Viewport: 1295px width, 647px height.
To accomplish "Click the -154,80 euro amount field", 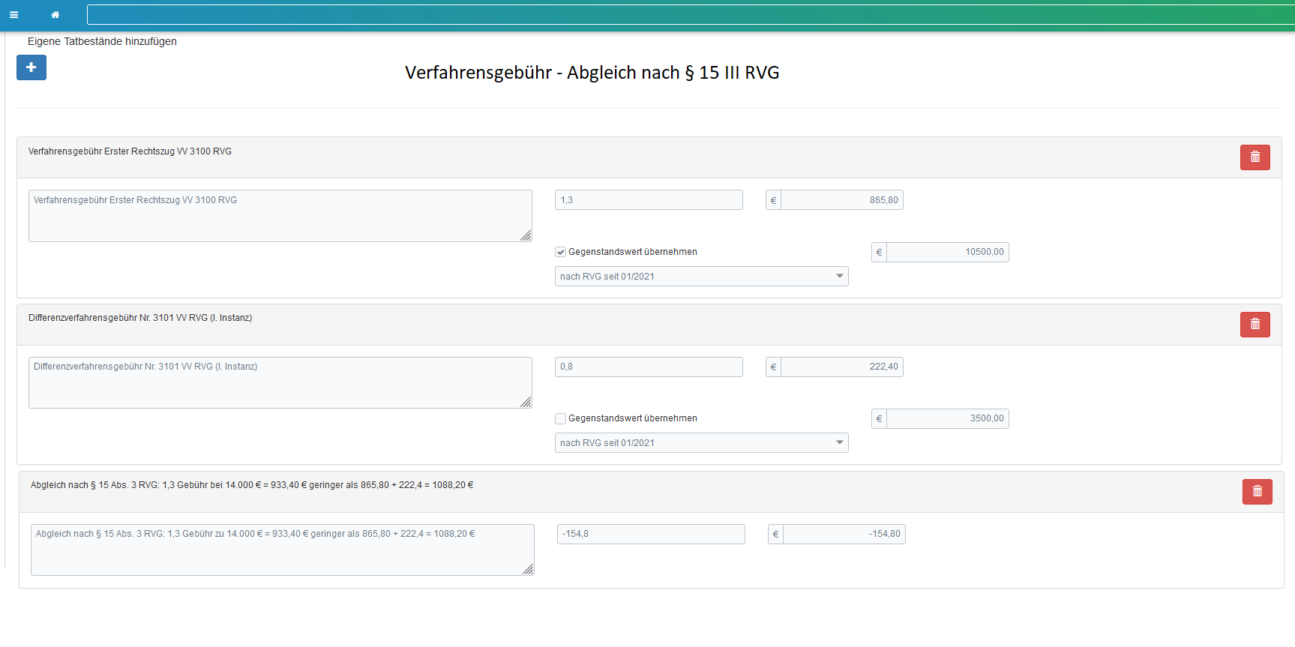I will (844, 534).
